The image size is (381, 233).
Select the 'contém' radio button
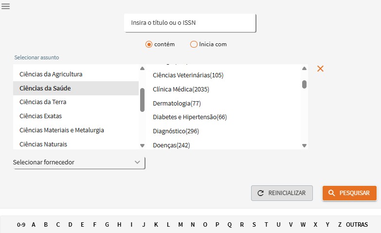[149, 44]
